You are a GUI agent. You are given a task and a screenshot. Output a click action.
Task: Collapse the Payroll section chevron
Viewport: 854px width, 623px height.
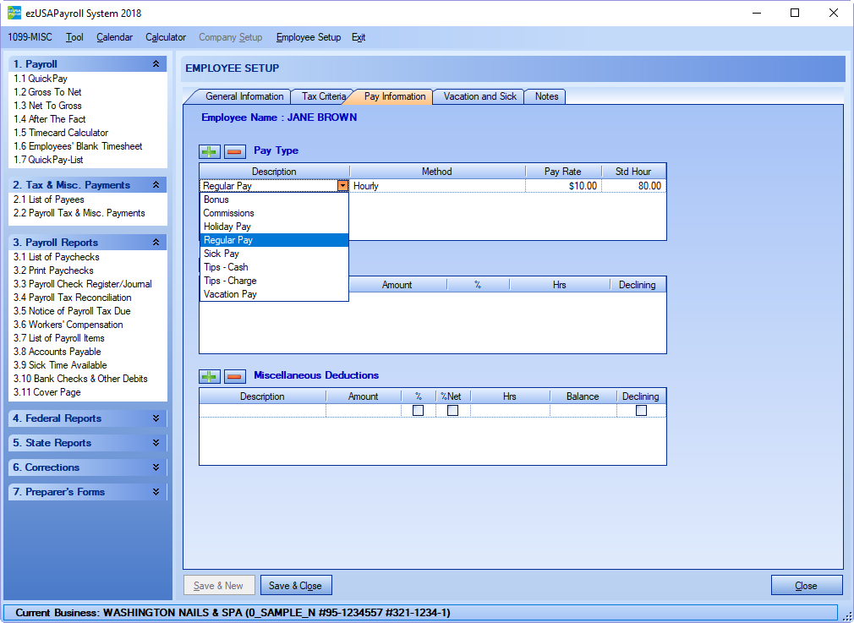pyautogui.click(x=155, y=64)
